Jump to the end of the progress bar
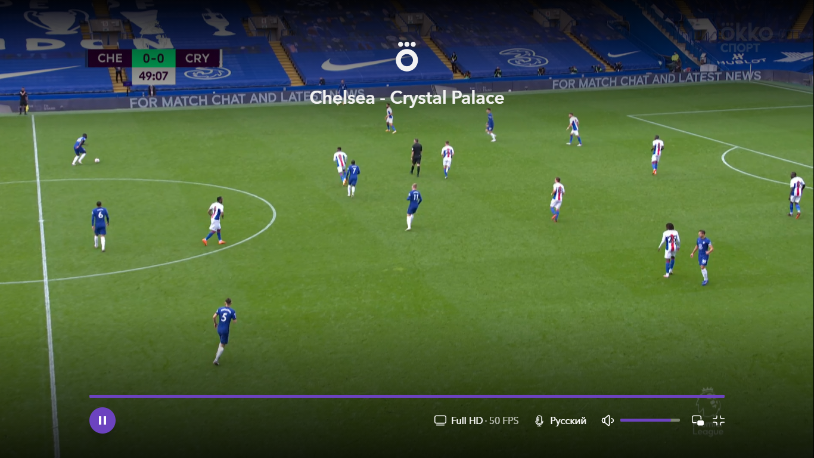 724,396
